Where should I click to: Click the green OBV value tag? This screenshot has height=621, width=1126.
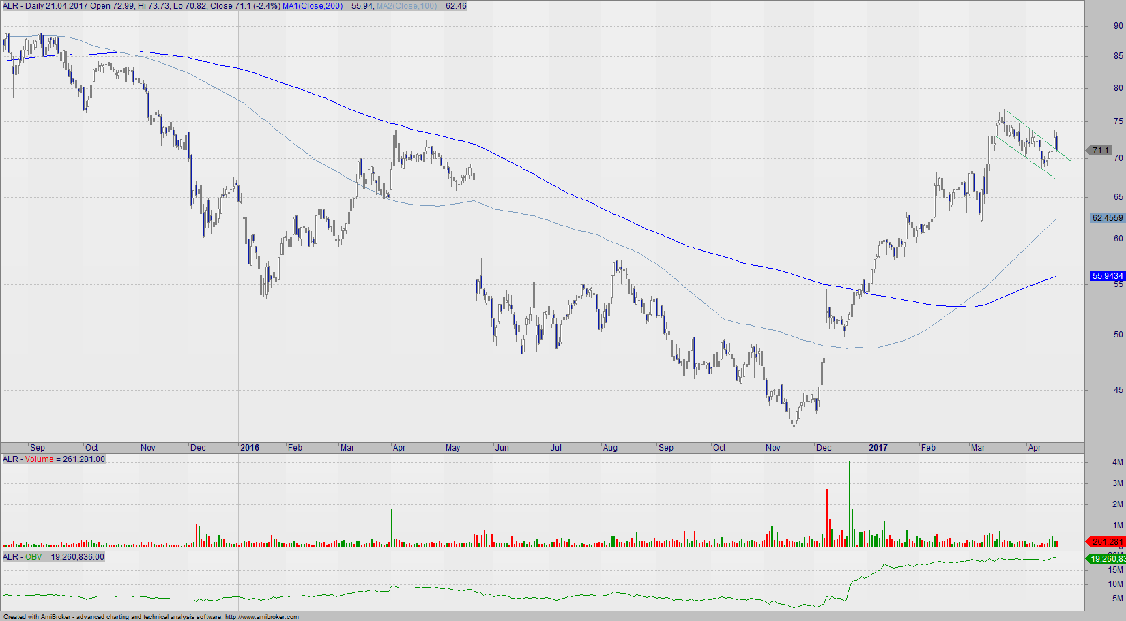[1106, 559]
